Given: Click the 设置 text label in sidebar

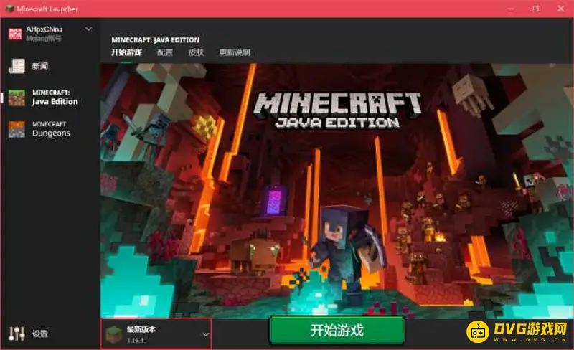Looking at the screenshot, I should (40, 334).
